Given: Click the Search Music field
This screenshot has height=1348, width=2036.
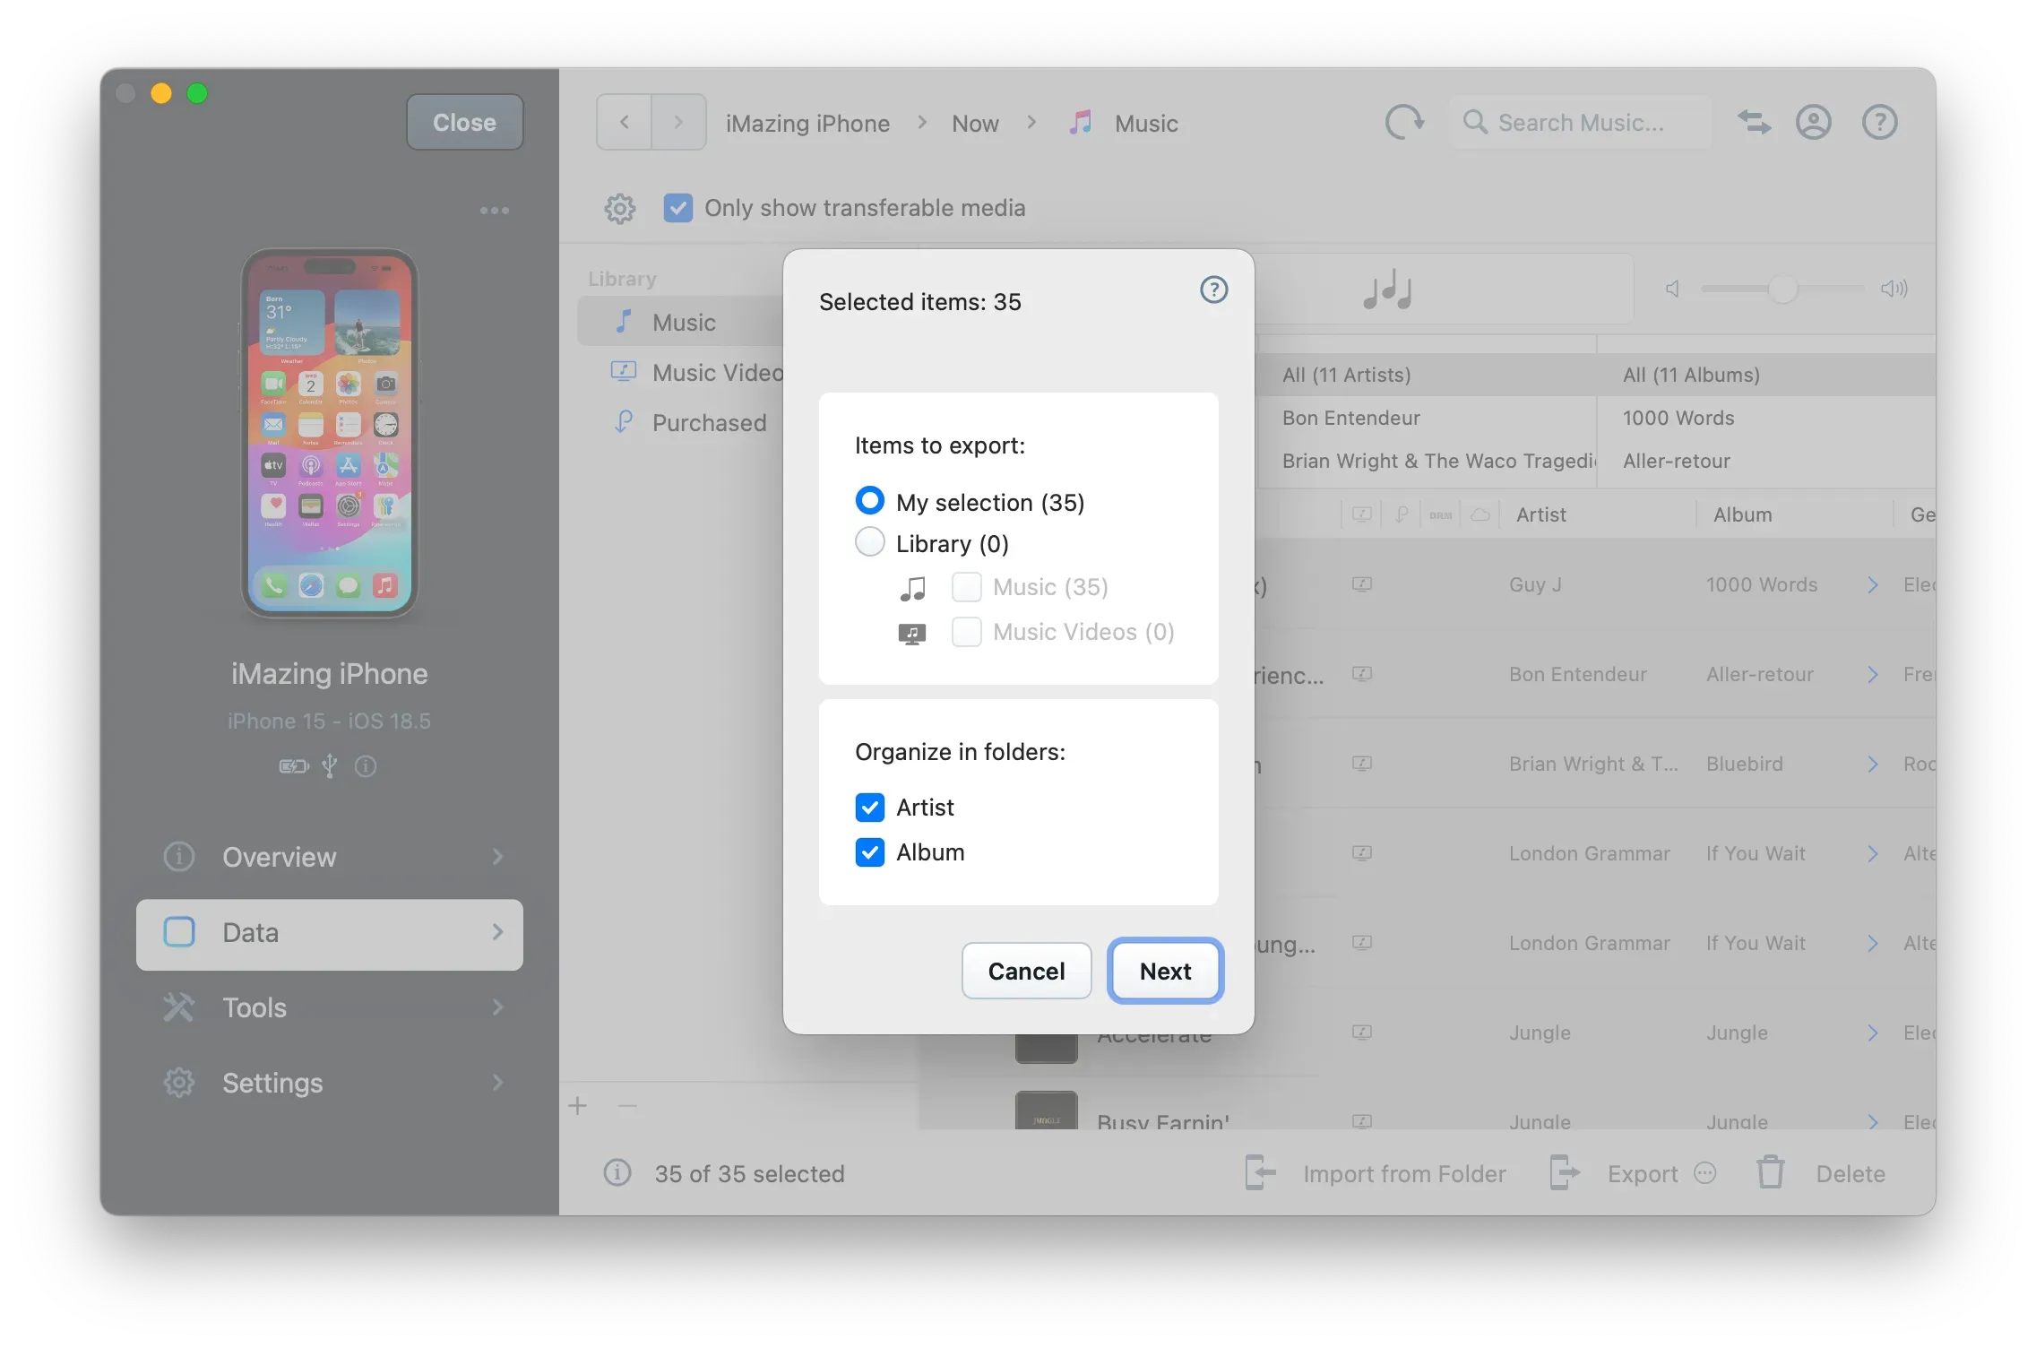Looking at the screenshot, I should coord(1591,122).
